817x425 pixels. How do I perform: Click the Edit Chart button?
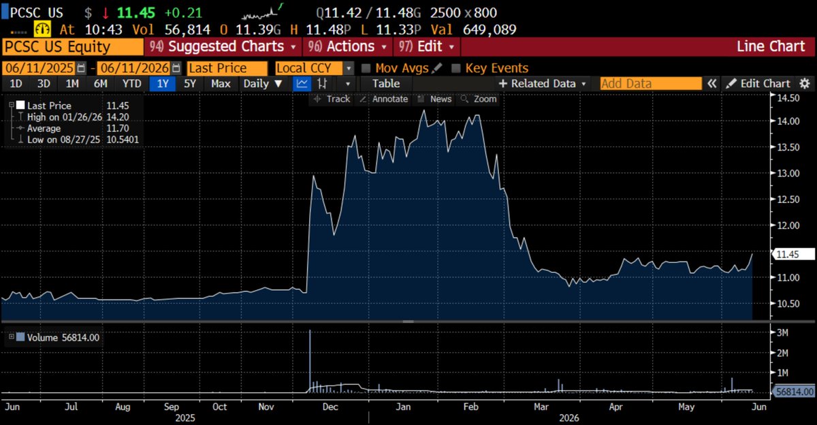point(758,84)
